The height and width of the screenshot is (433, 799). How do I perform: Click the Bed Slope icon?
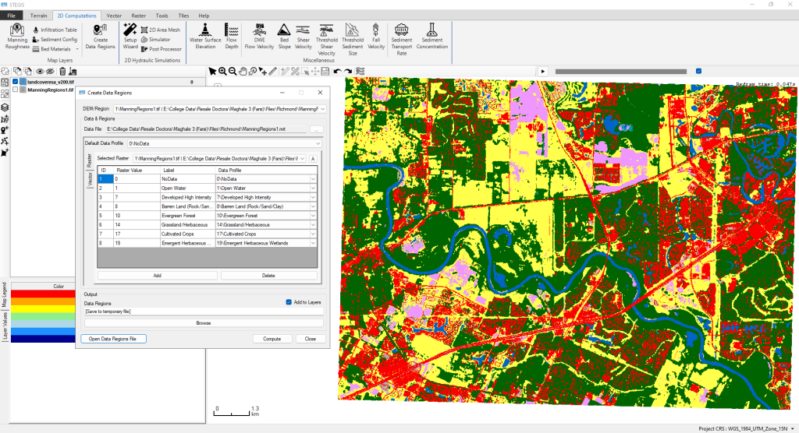tap(284, 36)
